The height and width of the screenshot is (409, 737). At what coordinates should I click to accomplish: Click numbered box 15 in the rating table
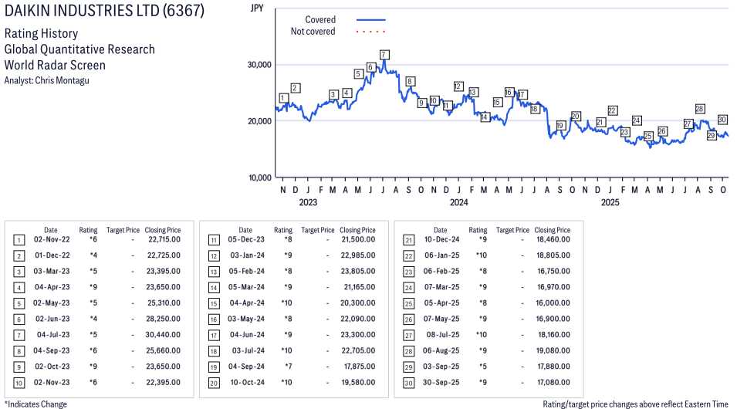coord(214,303)
